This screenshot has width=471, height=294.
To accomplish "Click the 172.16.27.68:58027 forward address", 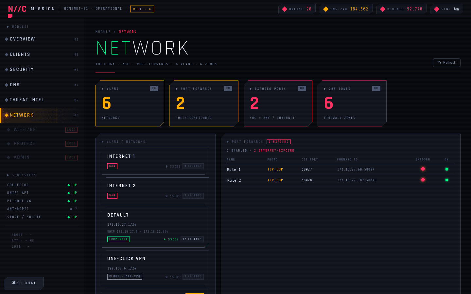I will (x=356, y=170).
